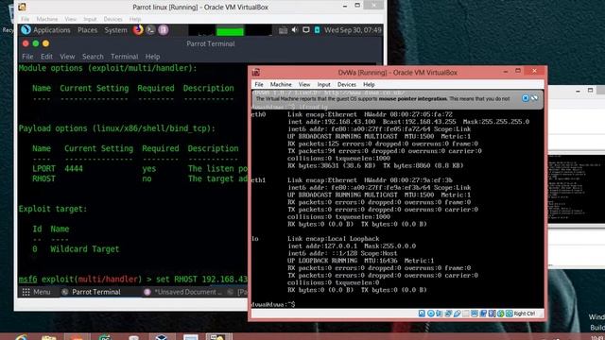
Task: Open File menu in Parrot linux VirtualBox window
Action: (x=26, y=19)
